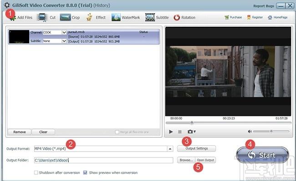Click the GiliSoft app gear icon
Viewport: 296px width, 181px height.
(7, 5)
